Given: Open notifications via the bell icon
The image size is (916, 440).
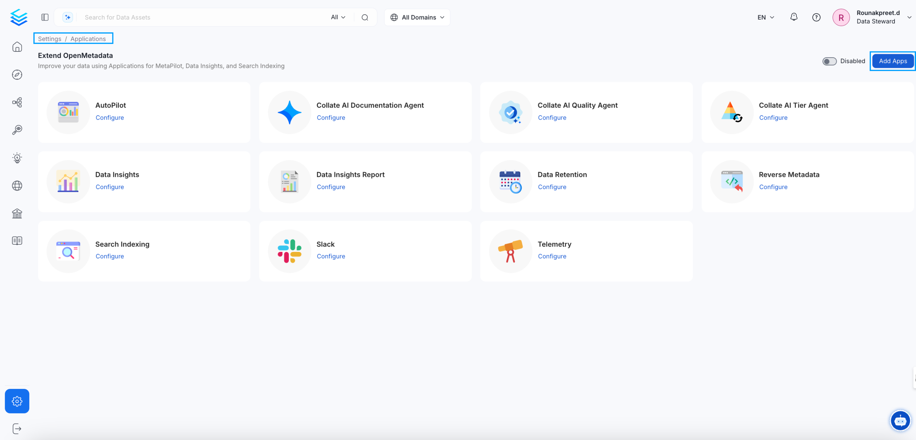Looking at the screenshot, I should 793,17.
